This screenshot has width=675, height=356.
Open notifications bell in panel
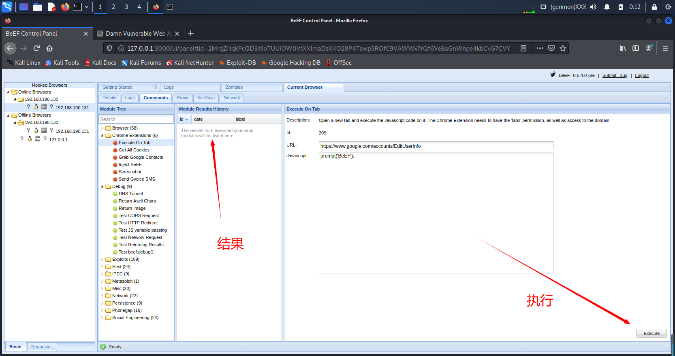[x=607, y=7]
